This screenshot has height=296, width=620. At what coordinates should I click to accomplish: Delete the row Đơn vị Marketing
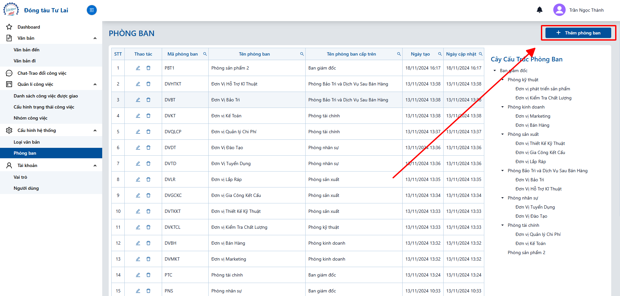point(148,259)
